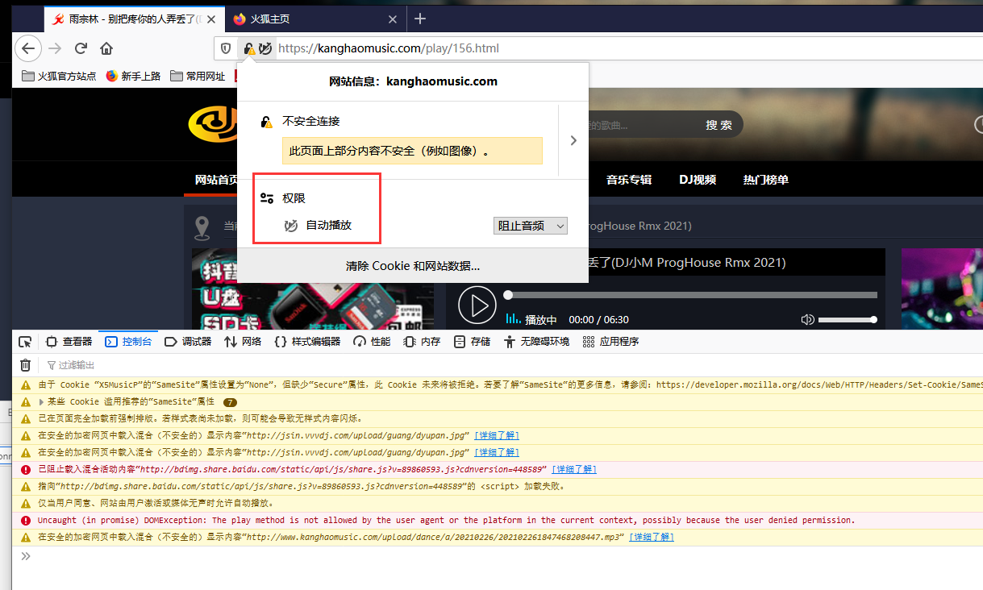The height and width of the screenshot is (590, 983).
Task: Click the audio progress bar
Action: pos(692,295)
